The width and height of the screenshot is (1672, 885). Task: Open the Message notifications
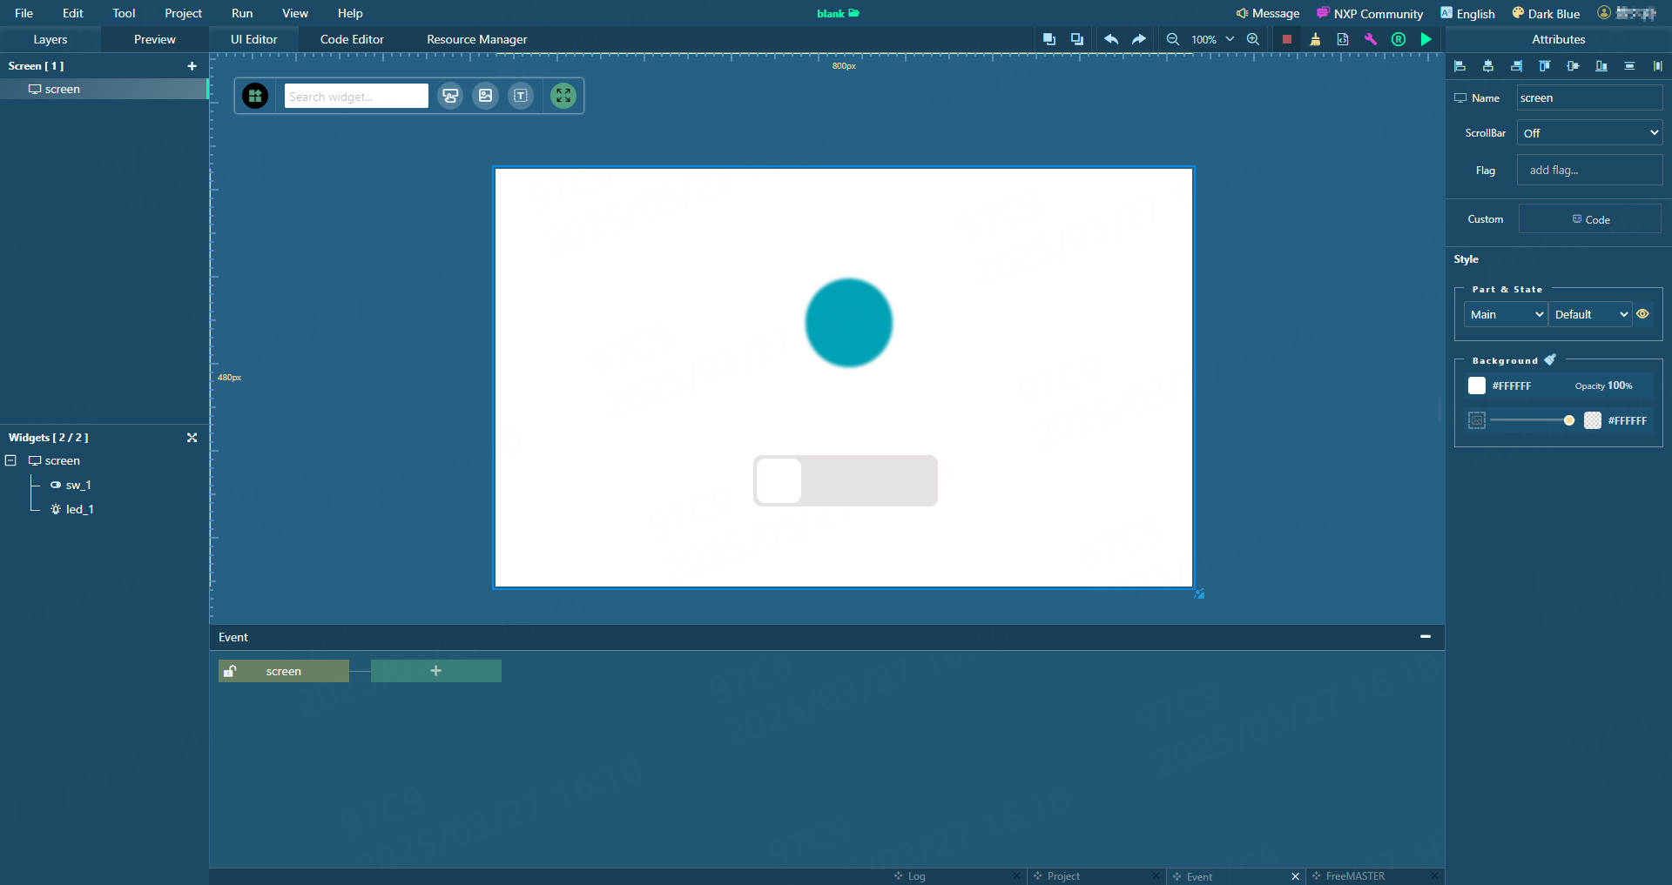[1268, 13]
